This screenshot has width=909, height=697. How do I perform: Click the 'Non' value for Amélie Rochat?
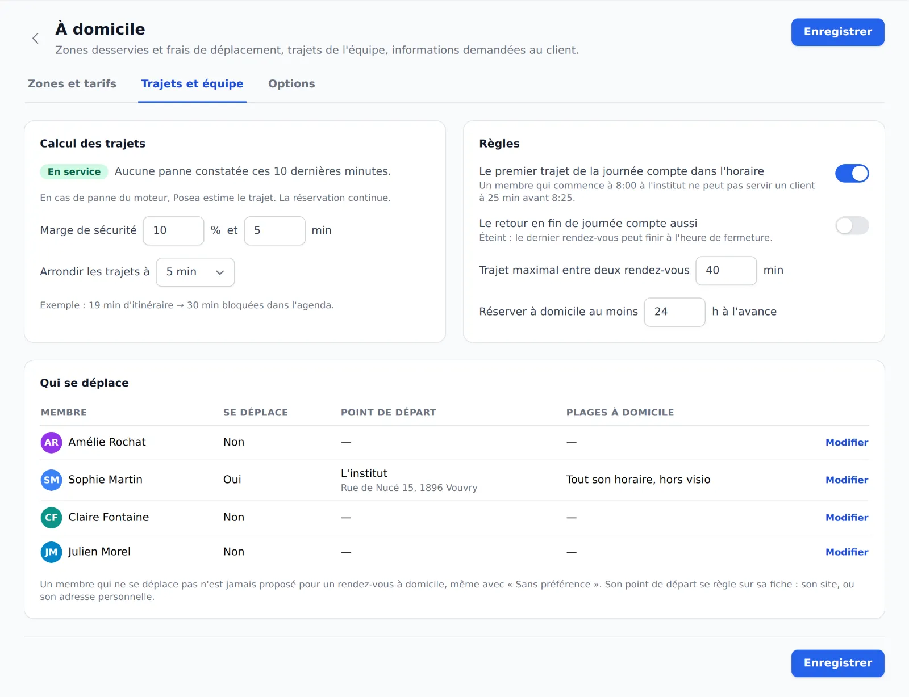pos(233,442)
